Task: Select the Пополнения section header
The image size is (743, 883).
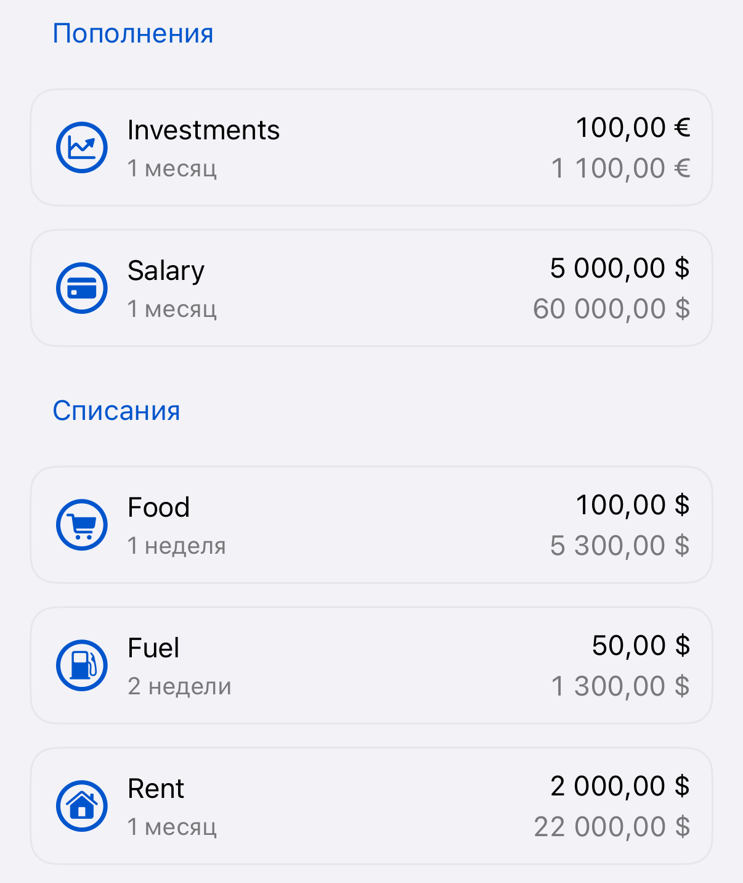Action: [133, 33]
